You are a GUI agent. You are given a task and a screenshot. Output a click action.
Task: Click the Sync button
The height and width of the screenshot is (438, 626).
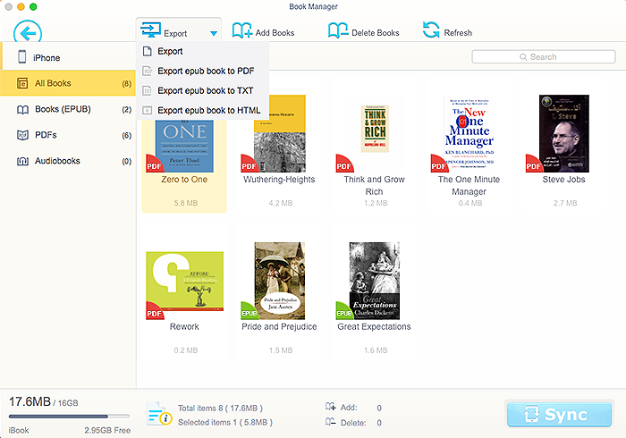click(x=559, y=415)
